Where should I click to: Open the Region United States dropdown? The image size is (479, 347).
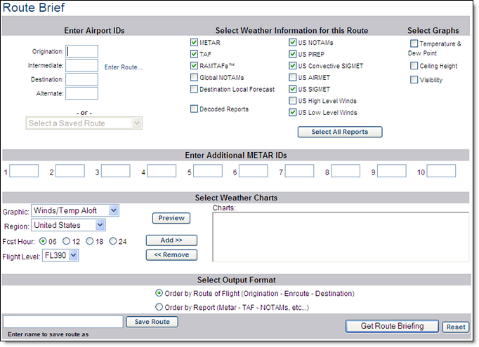click(68, 225)
